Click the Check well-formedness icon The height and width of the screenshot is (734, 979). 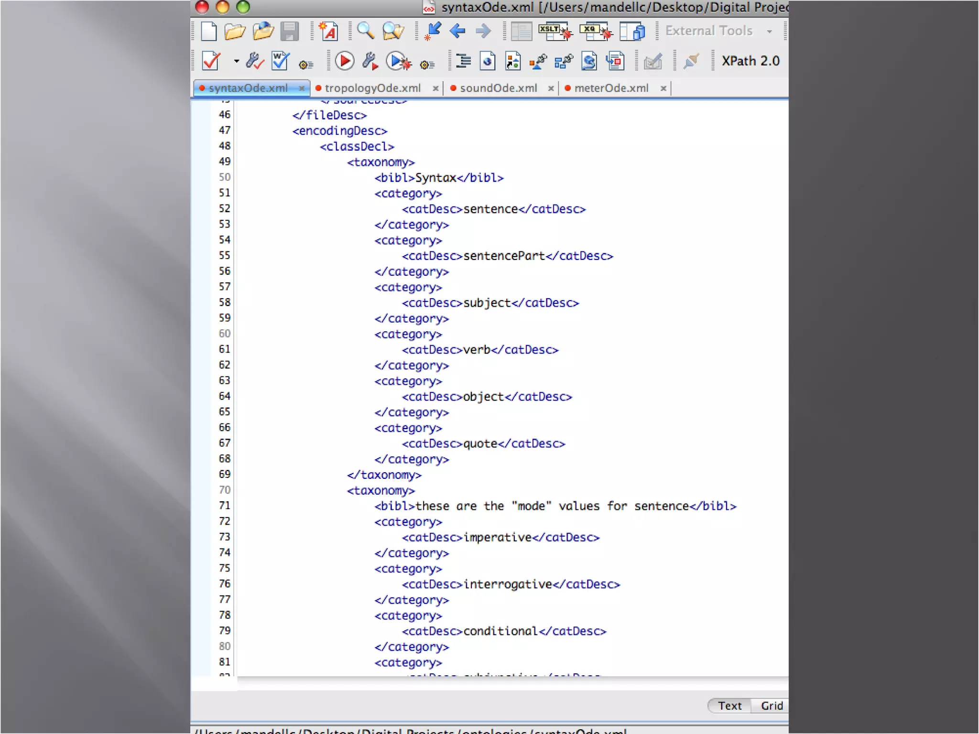pos(280,61)
